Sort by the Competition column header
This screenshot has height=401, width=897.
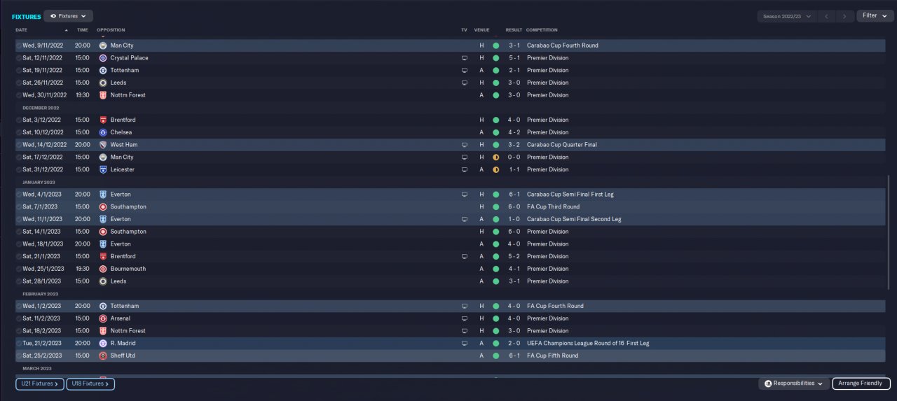pyautogui.click(x=542, y=30)
